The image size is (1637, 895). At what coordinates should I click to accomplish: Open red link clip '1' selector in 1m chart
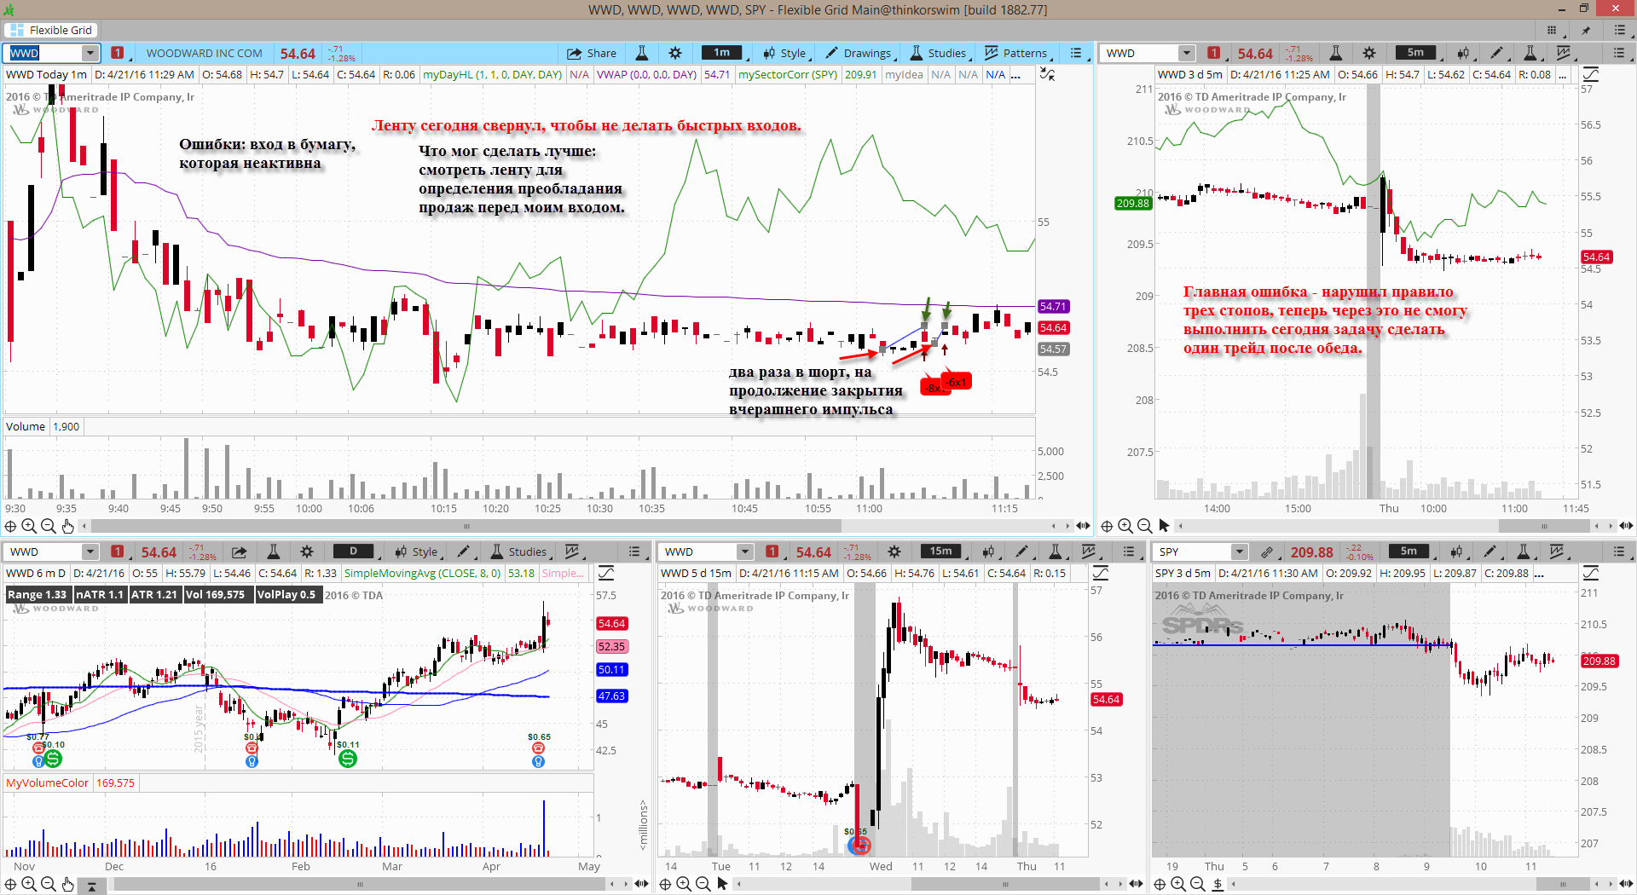[x=118, y=53]
